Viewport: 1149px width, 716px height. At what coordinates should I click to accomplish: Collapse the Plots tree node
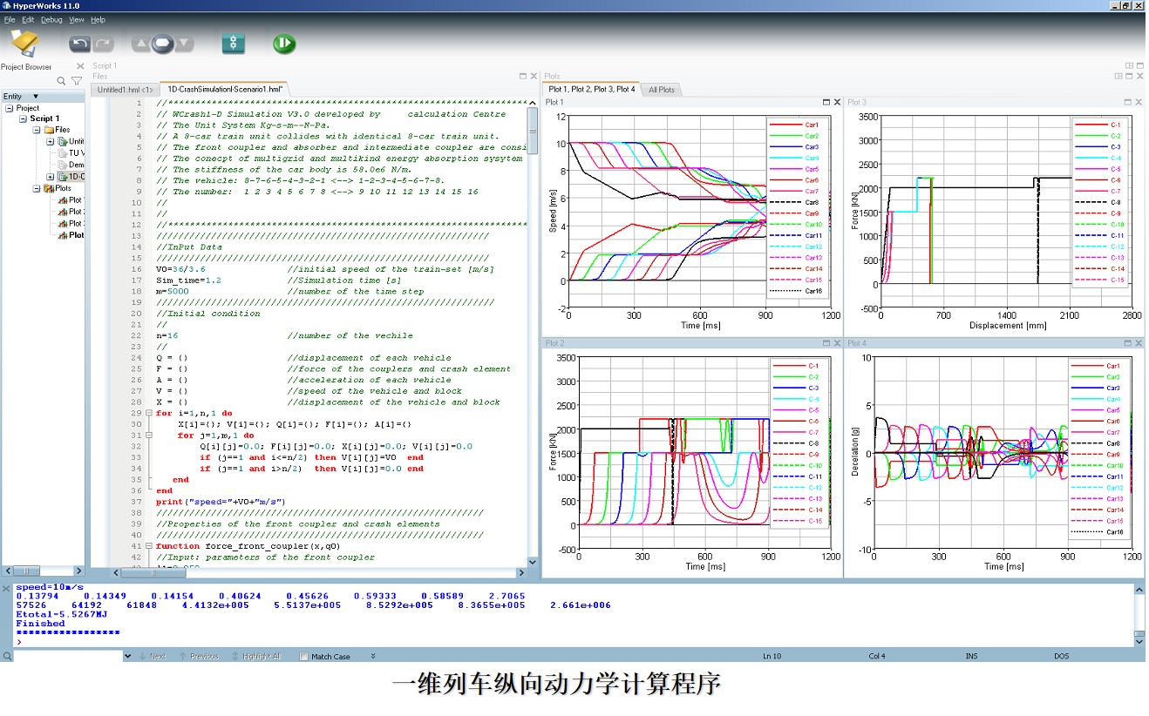click(37, 188)
